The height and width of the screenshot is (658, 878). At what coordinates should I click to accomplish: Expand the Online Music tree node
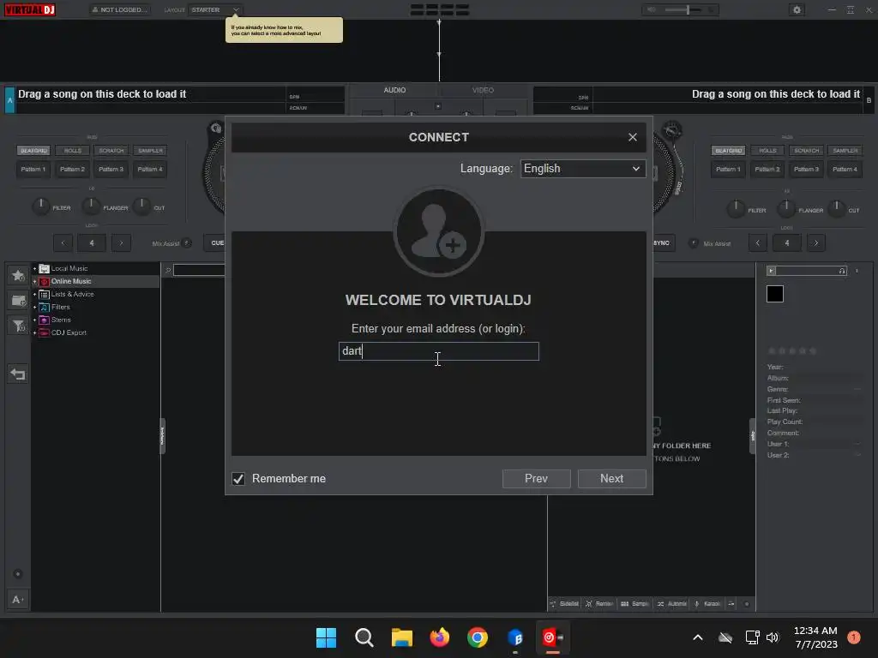point(34,281)
